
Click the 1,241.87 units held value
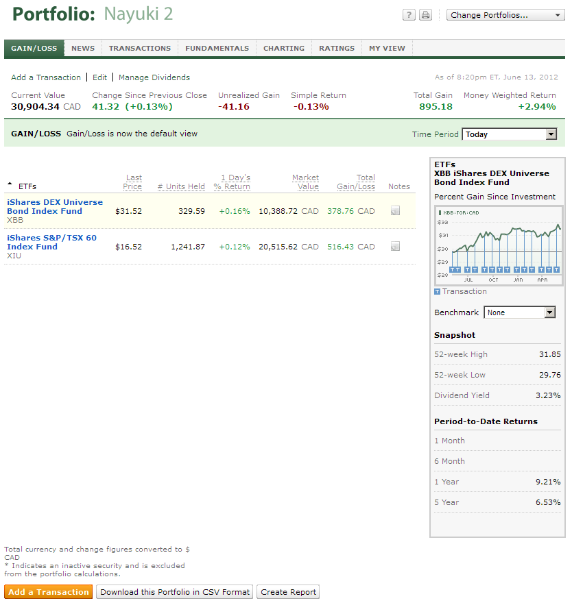(188, 247)
